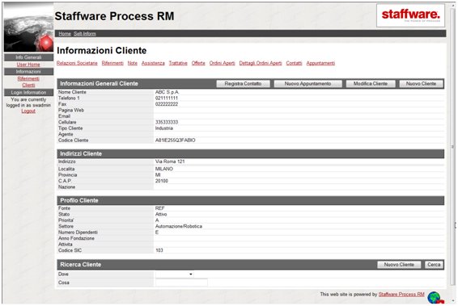Click Nuovo Cliente in Informazioni Generali header

(x=422, y=84)
